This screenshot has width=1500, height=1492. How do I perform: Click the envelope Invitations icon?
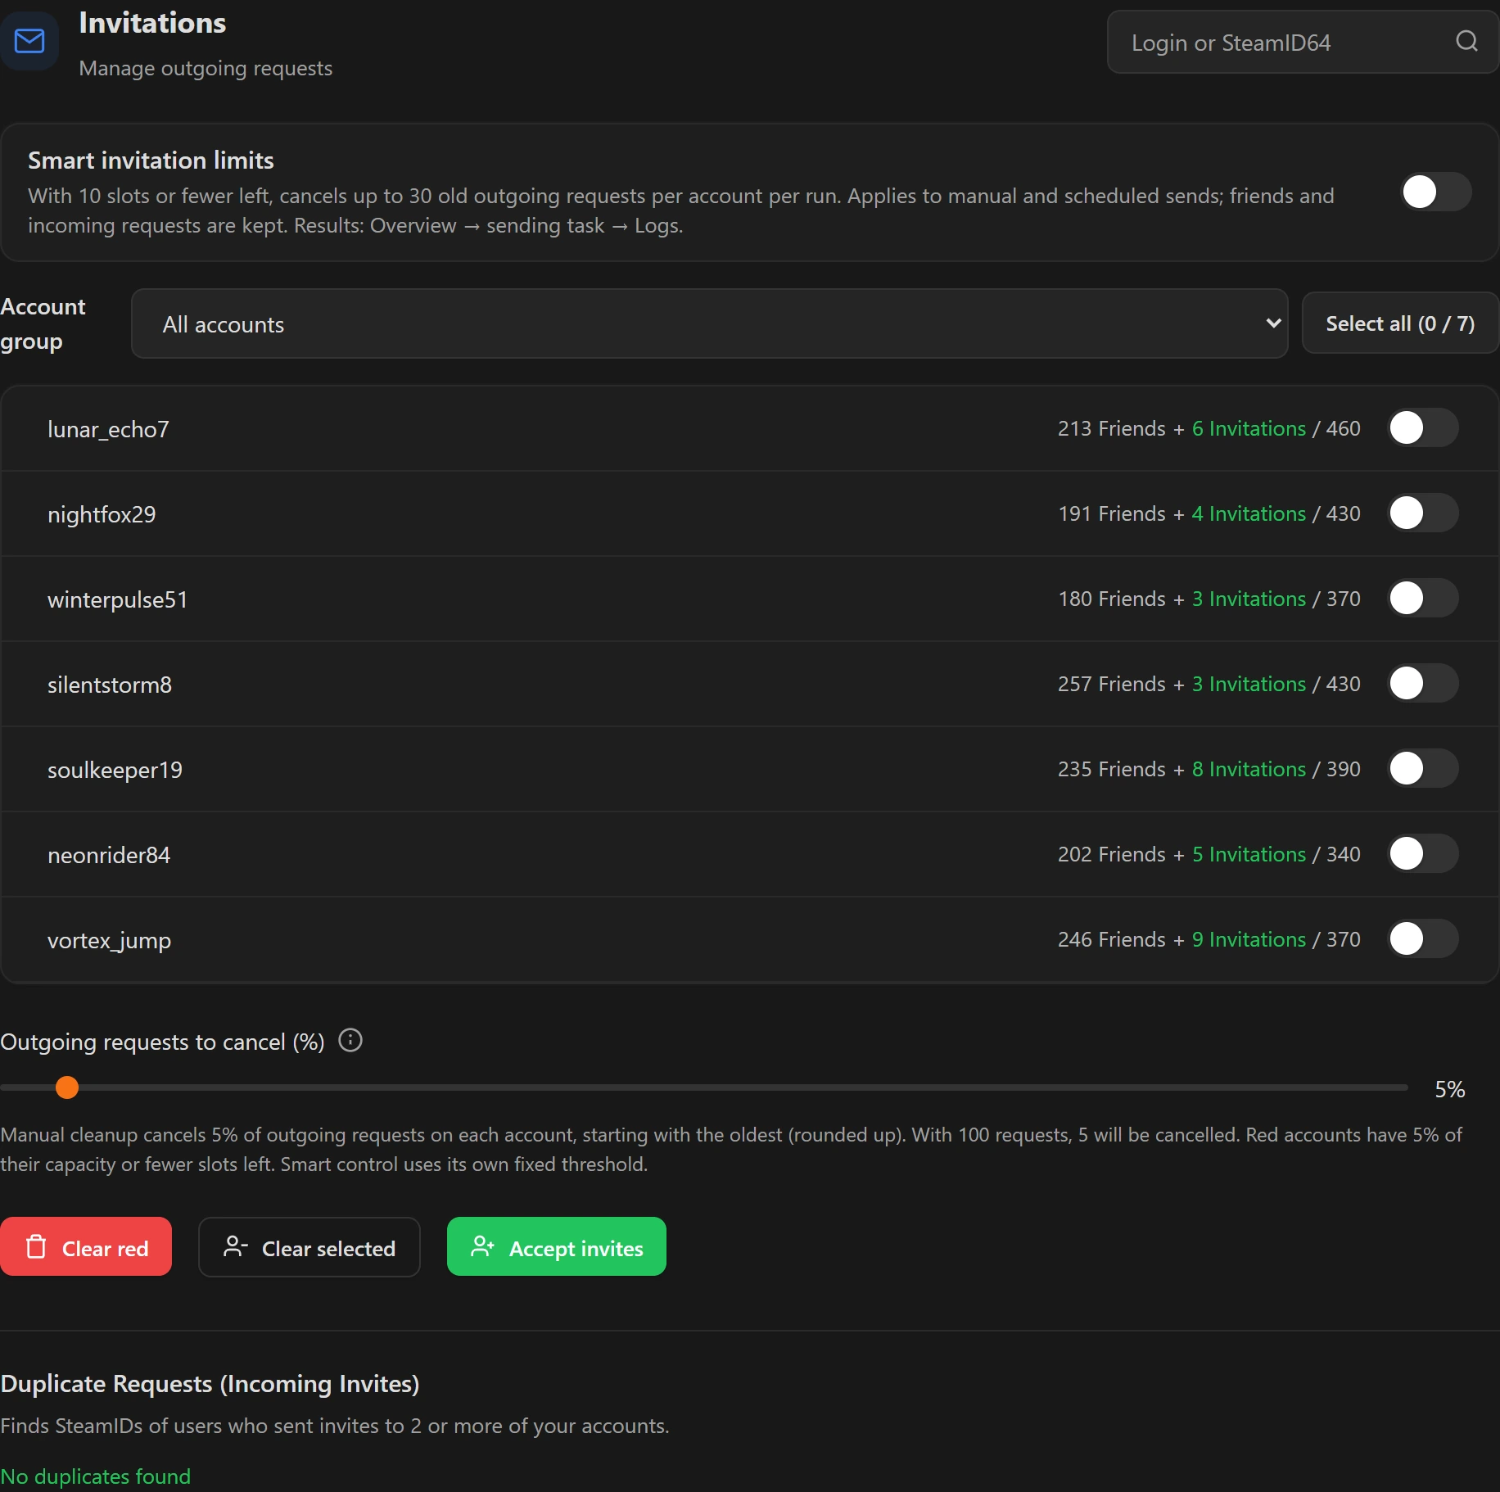tap(29, 41)
